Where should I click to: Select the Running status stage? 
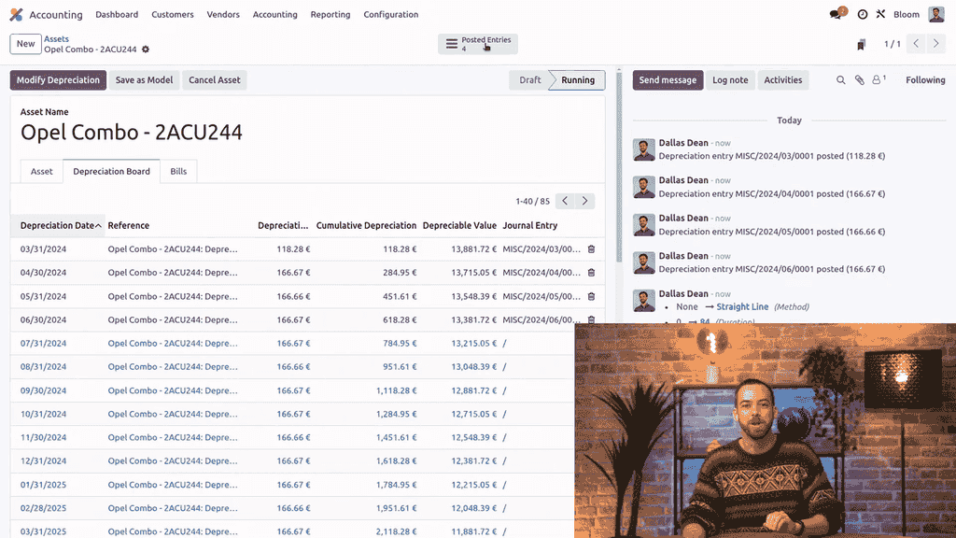point(577,80)
